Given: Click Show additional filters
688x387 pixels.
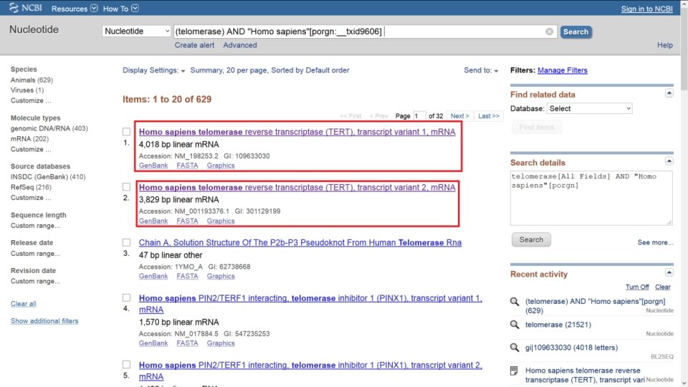Looking at the screenshot, I should [x=44, y=321].
